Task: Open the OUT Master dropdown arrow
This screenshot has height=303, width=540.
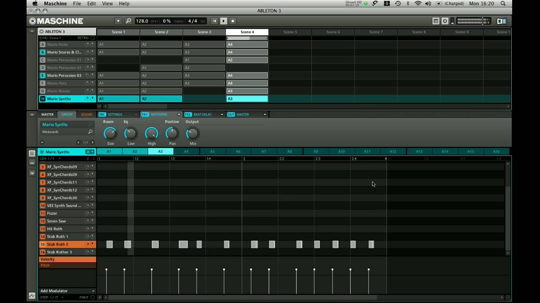Action: 265,114
